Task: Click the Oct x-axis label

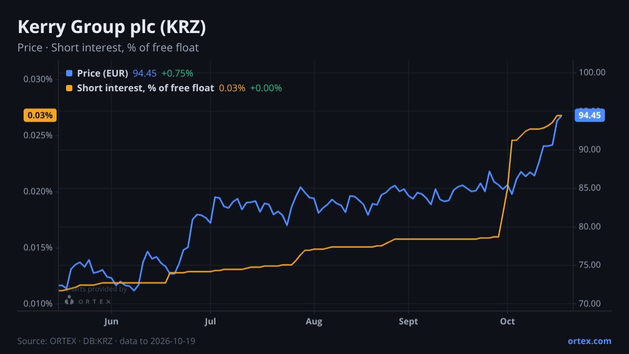Action: click(x=507, y=321)
